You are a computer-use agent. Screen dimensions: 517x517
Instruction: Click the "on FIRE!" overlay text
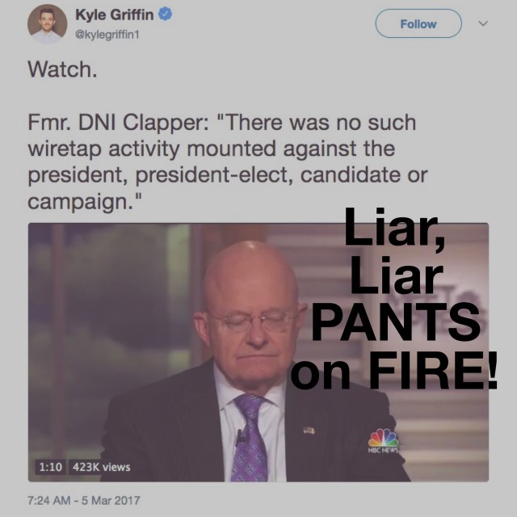[x=393, y=370]
